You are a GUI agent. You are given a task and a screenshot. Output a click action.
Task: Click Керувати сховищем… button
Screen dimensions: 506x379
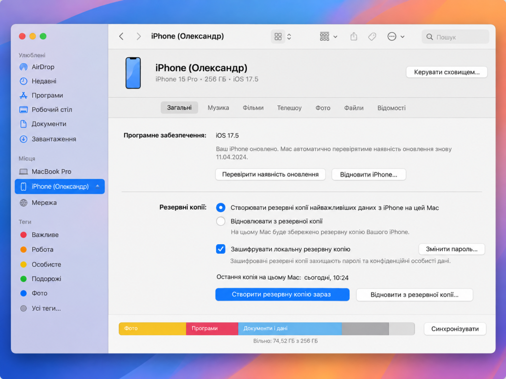click(447, 72)
